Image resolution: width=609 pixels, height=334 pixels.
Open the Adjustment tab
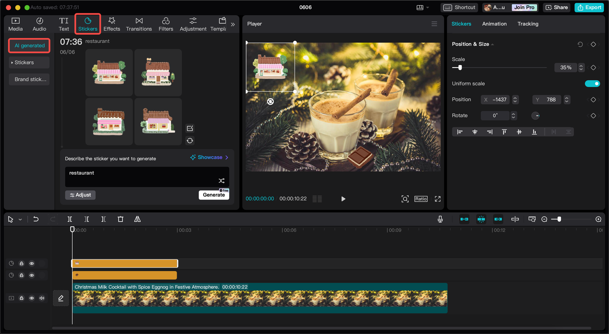[x=193, y=24]
